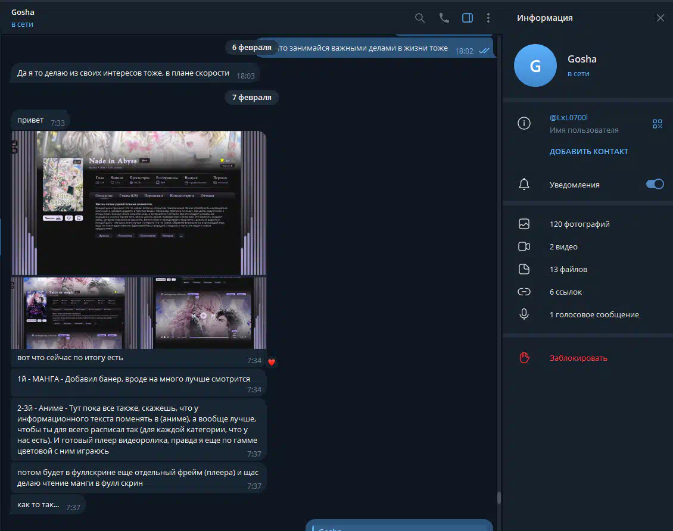Open the bottom-left manga page thumbnail

[74, 313]
